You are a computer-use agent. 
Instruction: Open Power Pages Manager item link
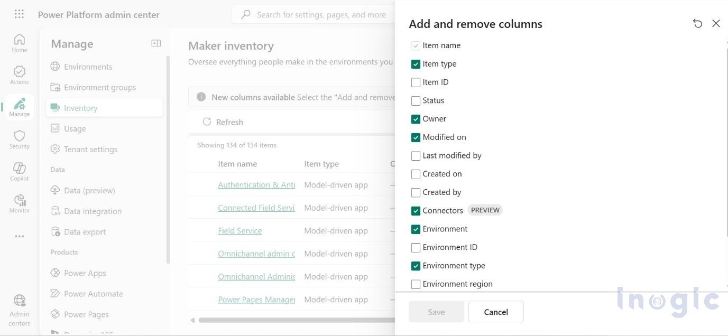coord(256,300)
